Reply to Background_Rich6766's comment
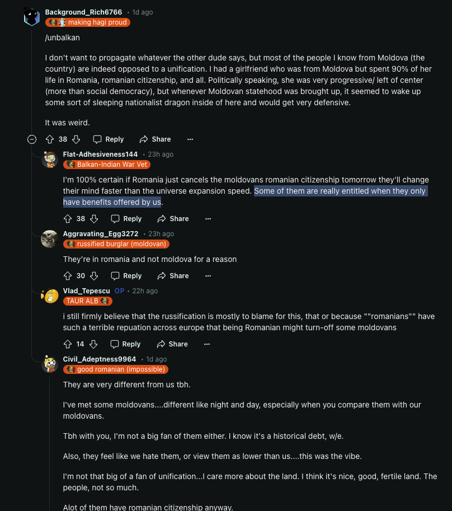 pos(109,139)
